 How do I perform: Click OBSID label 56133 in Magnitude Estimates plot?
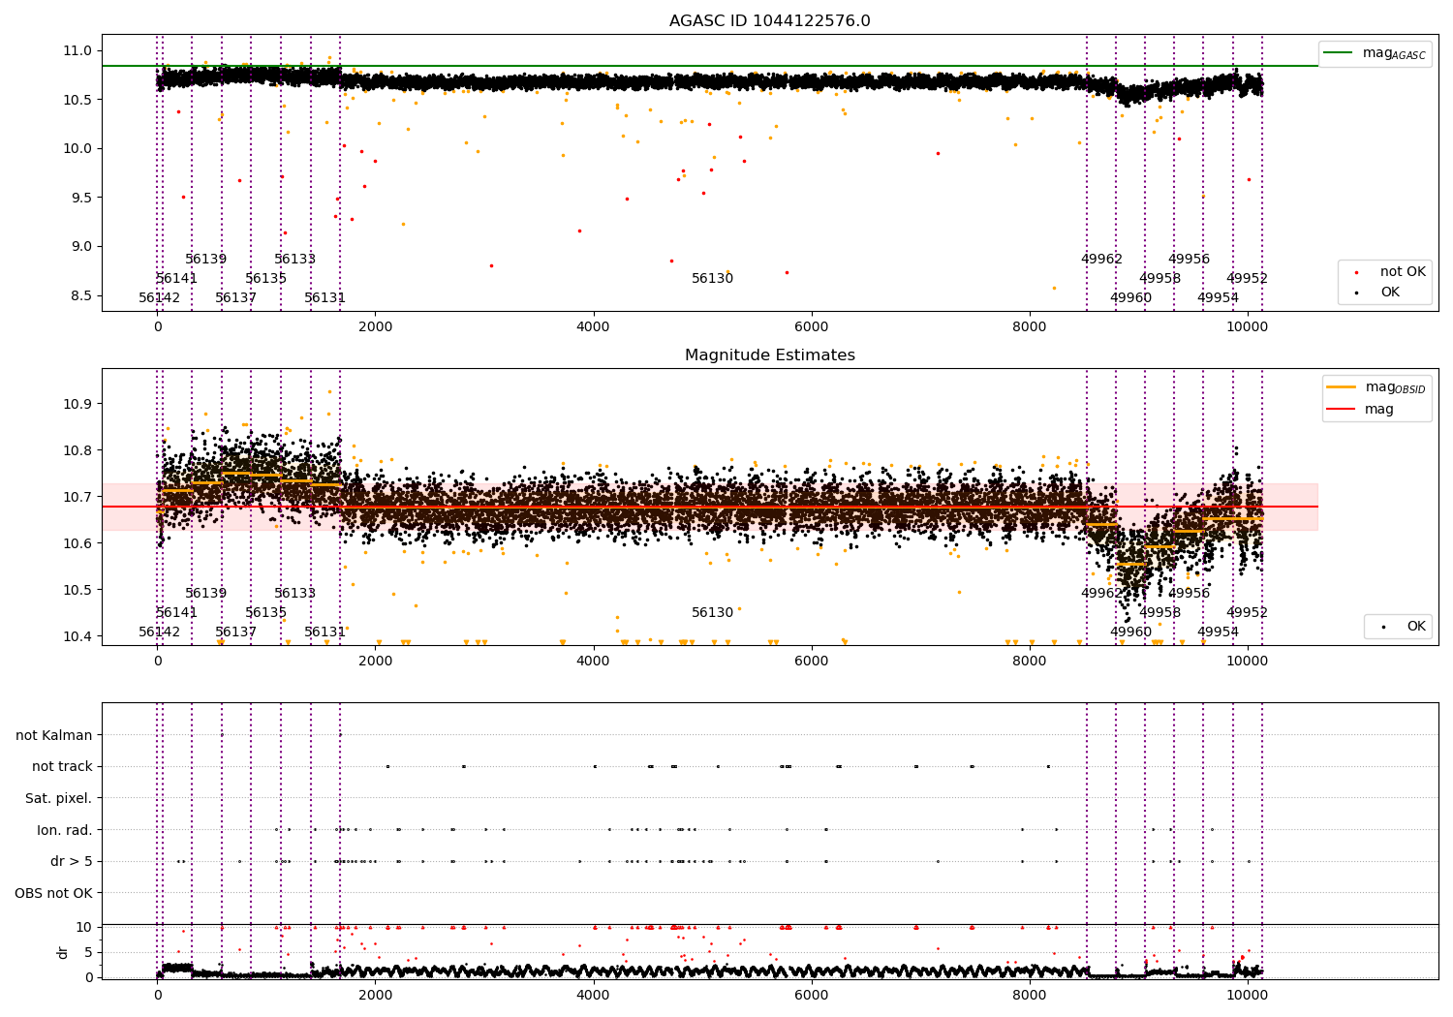295,594
